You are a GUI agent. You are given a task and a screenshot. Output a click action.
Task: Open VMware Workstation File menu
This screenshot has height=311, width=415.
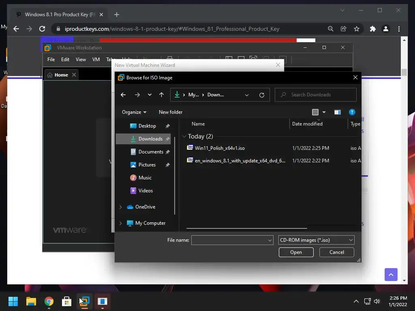click(x=51, y=60)
